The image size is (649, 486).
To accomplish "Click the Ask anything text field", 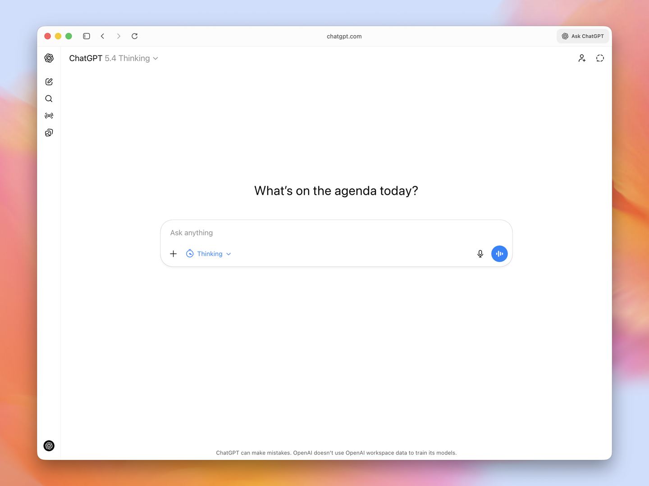I will [x=336, y=233].
